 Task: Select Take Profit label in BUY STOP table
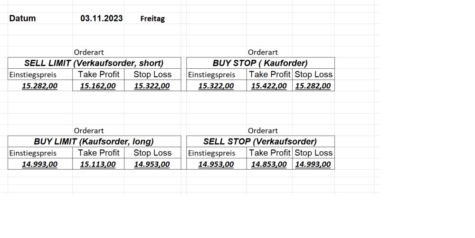pos(269,74)
